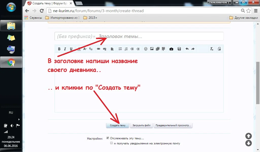This screenshot has width=260, height=152.
Task: Open the smilies picker
Action: point(145,49)
